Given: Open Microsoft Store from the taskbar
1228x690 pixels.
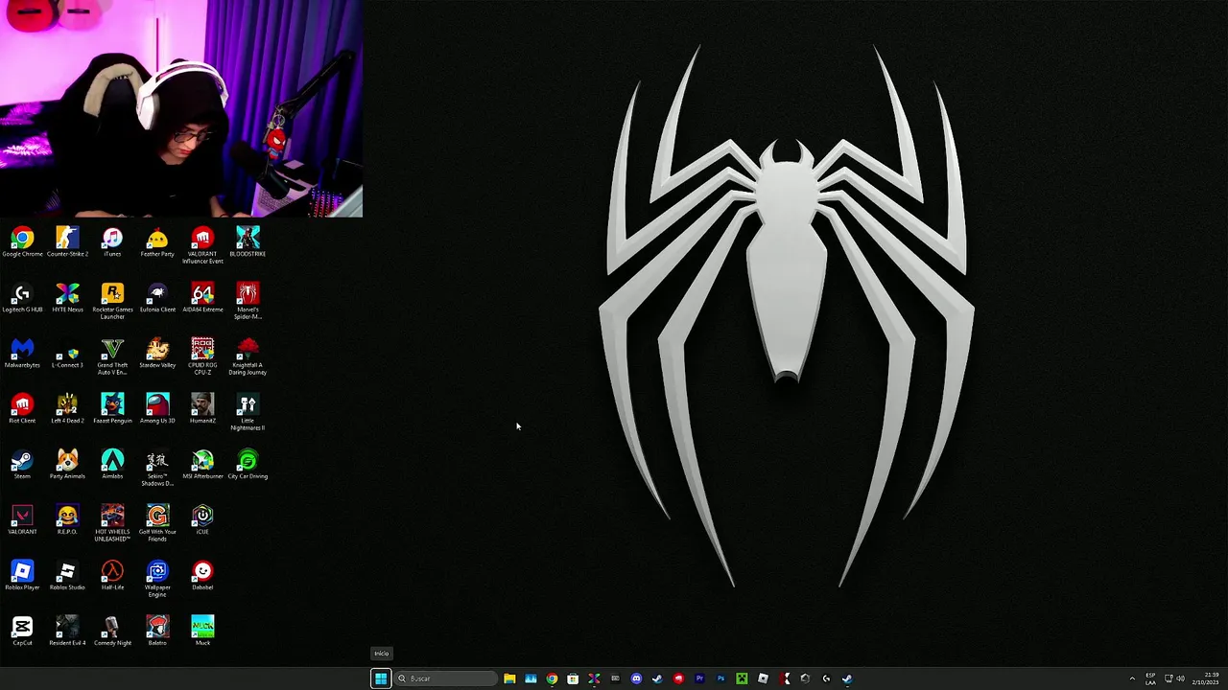Looking at the screenshot, I should click(x=573, y=678).
